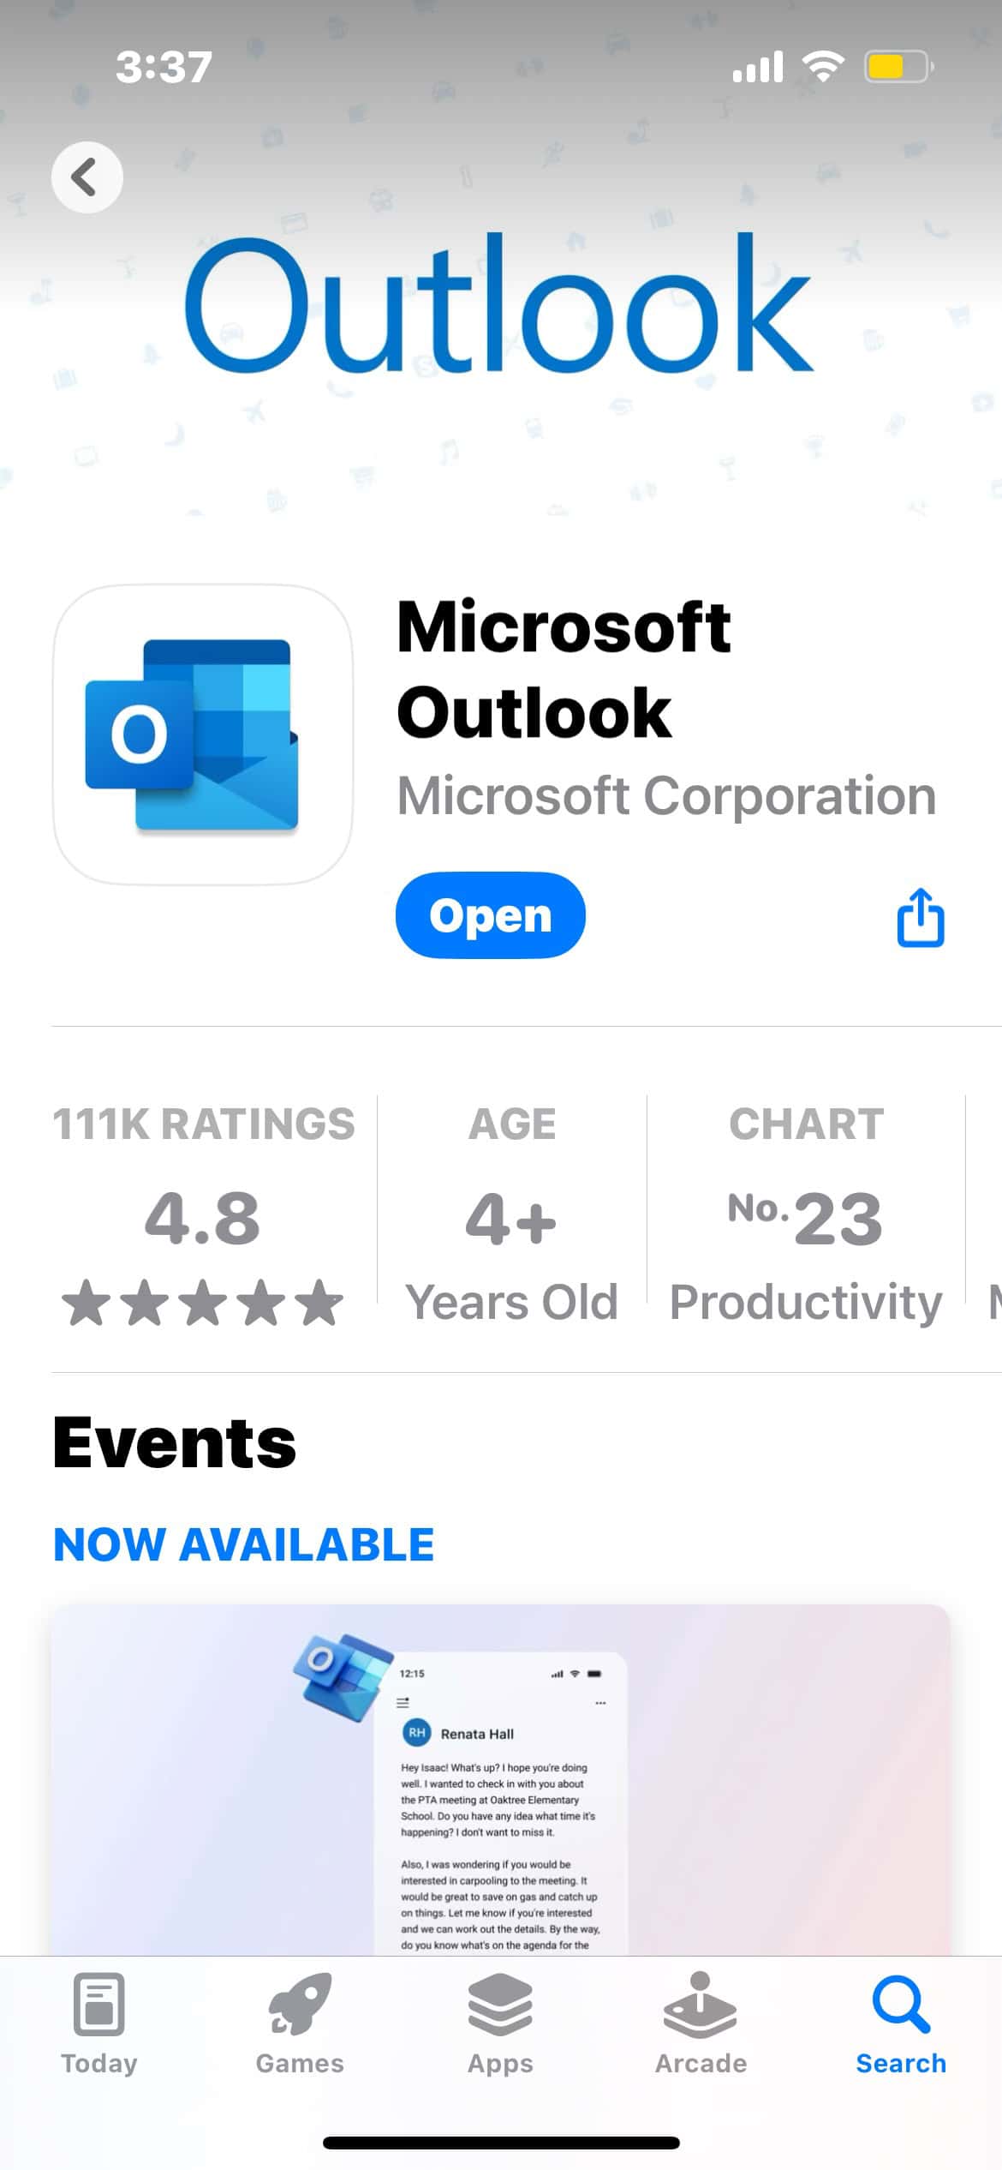The image size is (1002, 2170).
Task: Tap the back chevron button
Action: (x=86, y=177)
